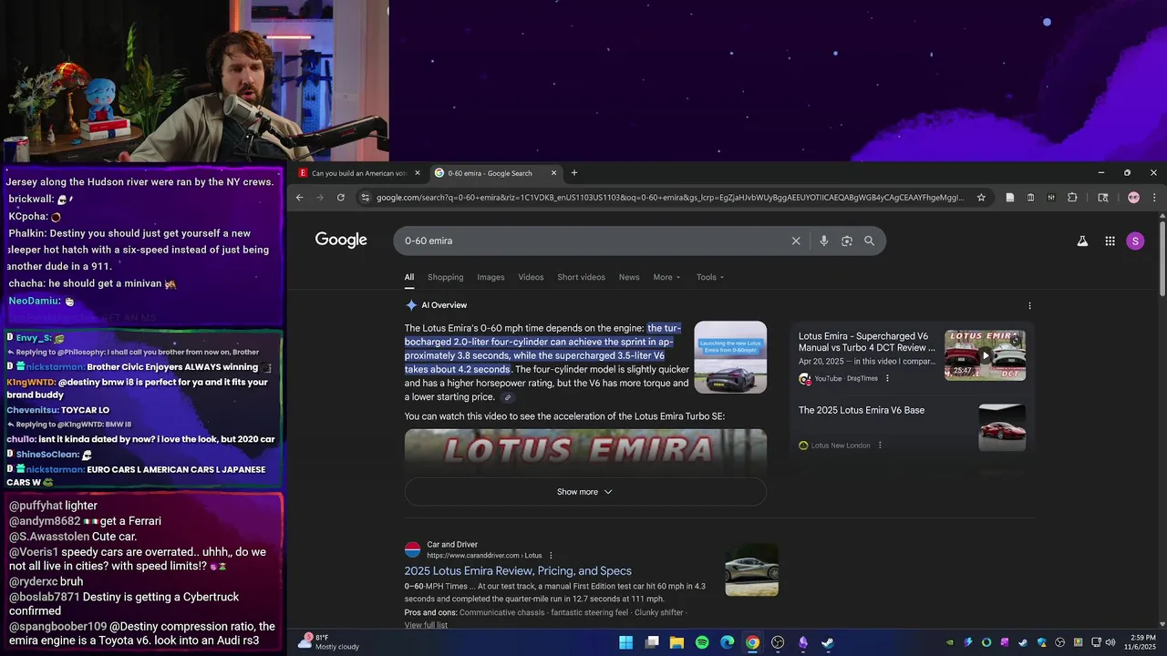The height and width of the screenshot is (656, 1167).
Task: Open the document extension icon beside the star
Action: 1009,197
